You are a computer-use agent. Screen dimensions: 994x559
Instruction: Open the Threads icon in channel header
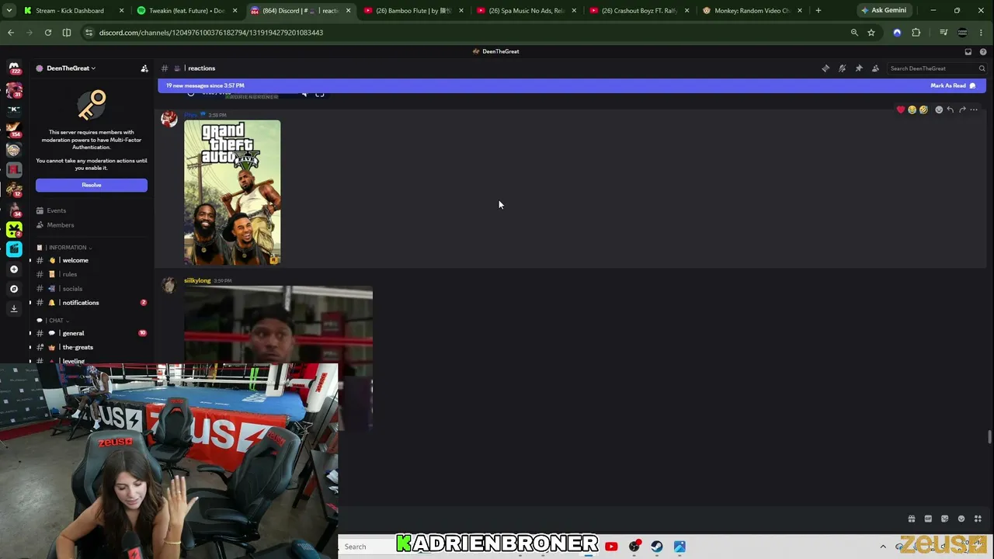coord(825,68)
